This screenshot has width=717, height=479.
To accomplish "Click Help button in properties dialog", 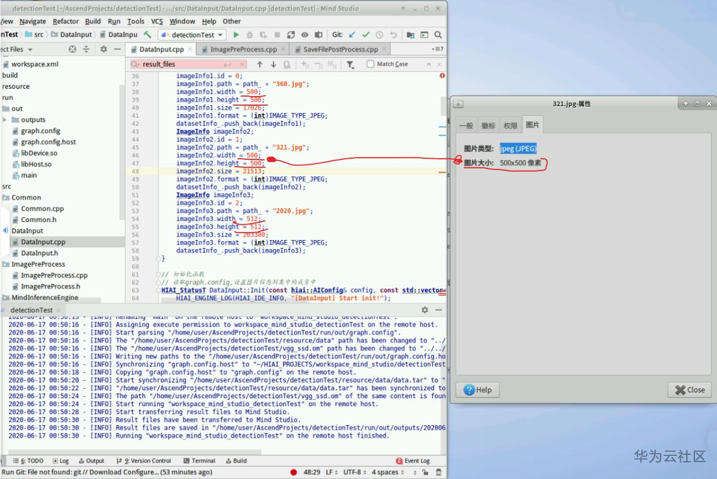I will pyautogui.click(x=477, y=390).
